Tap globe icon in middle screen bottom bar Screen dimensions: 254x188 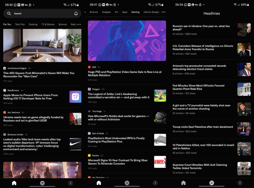[127, 183]
